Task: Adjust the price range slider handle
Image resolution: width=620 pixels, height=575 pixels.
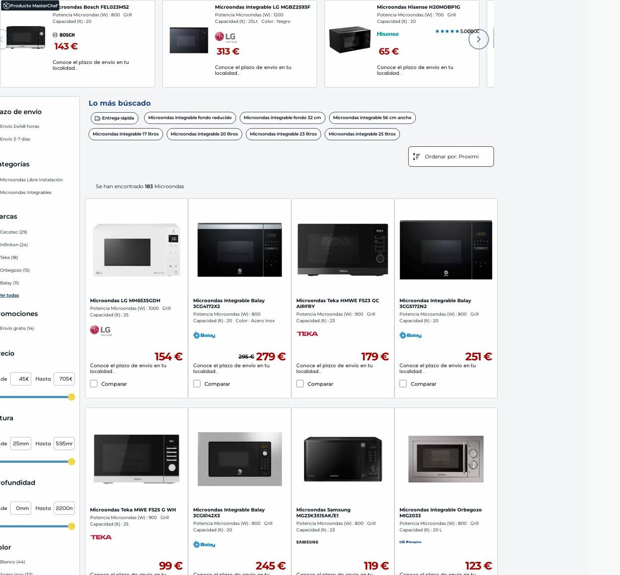Action: (71, 397)
